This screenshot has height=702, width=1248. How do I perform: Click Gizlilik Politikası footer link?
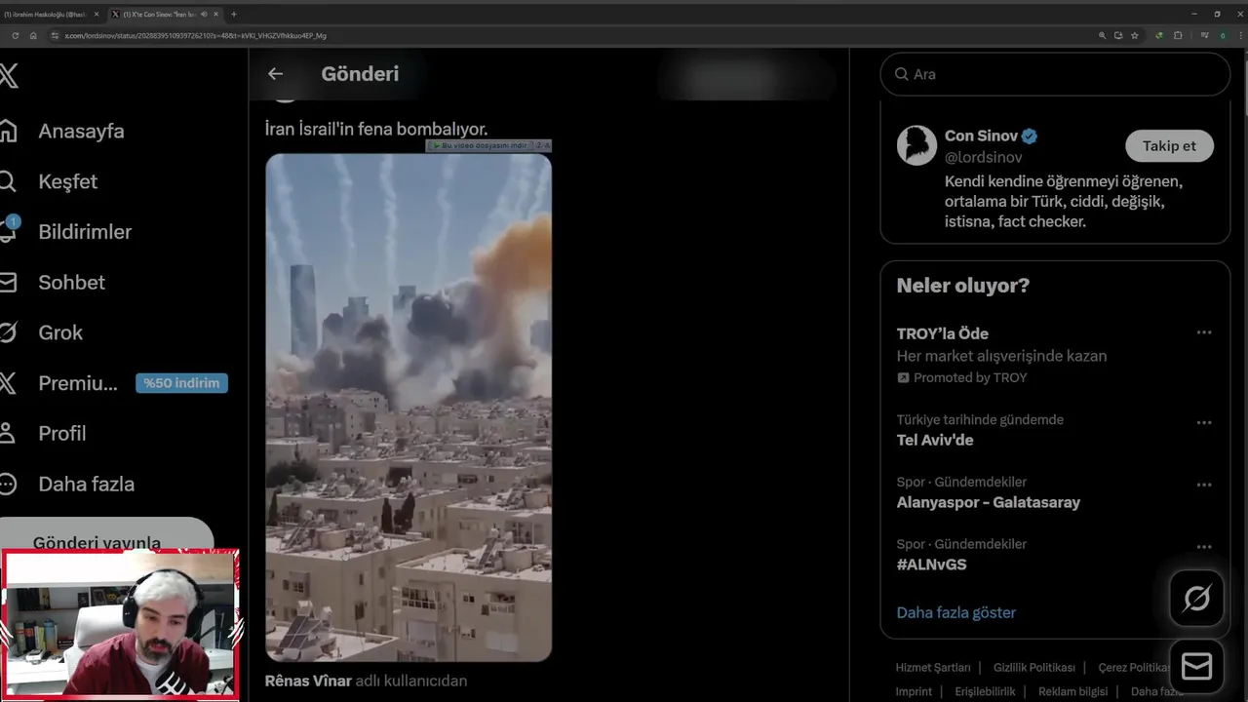[x=1034, y=668]
